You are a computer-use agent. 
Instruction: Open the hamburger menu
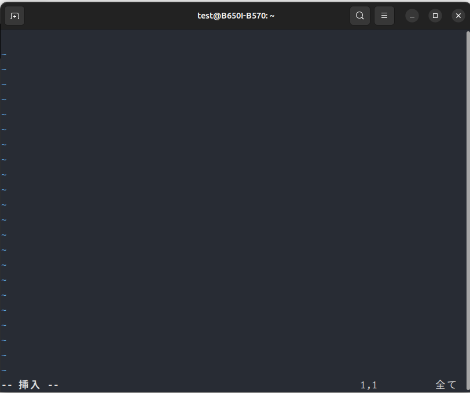(x=384, y=16)
